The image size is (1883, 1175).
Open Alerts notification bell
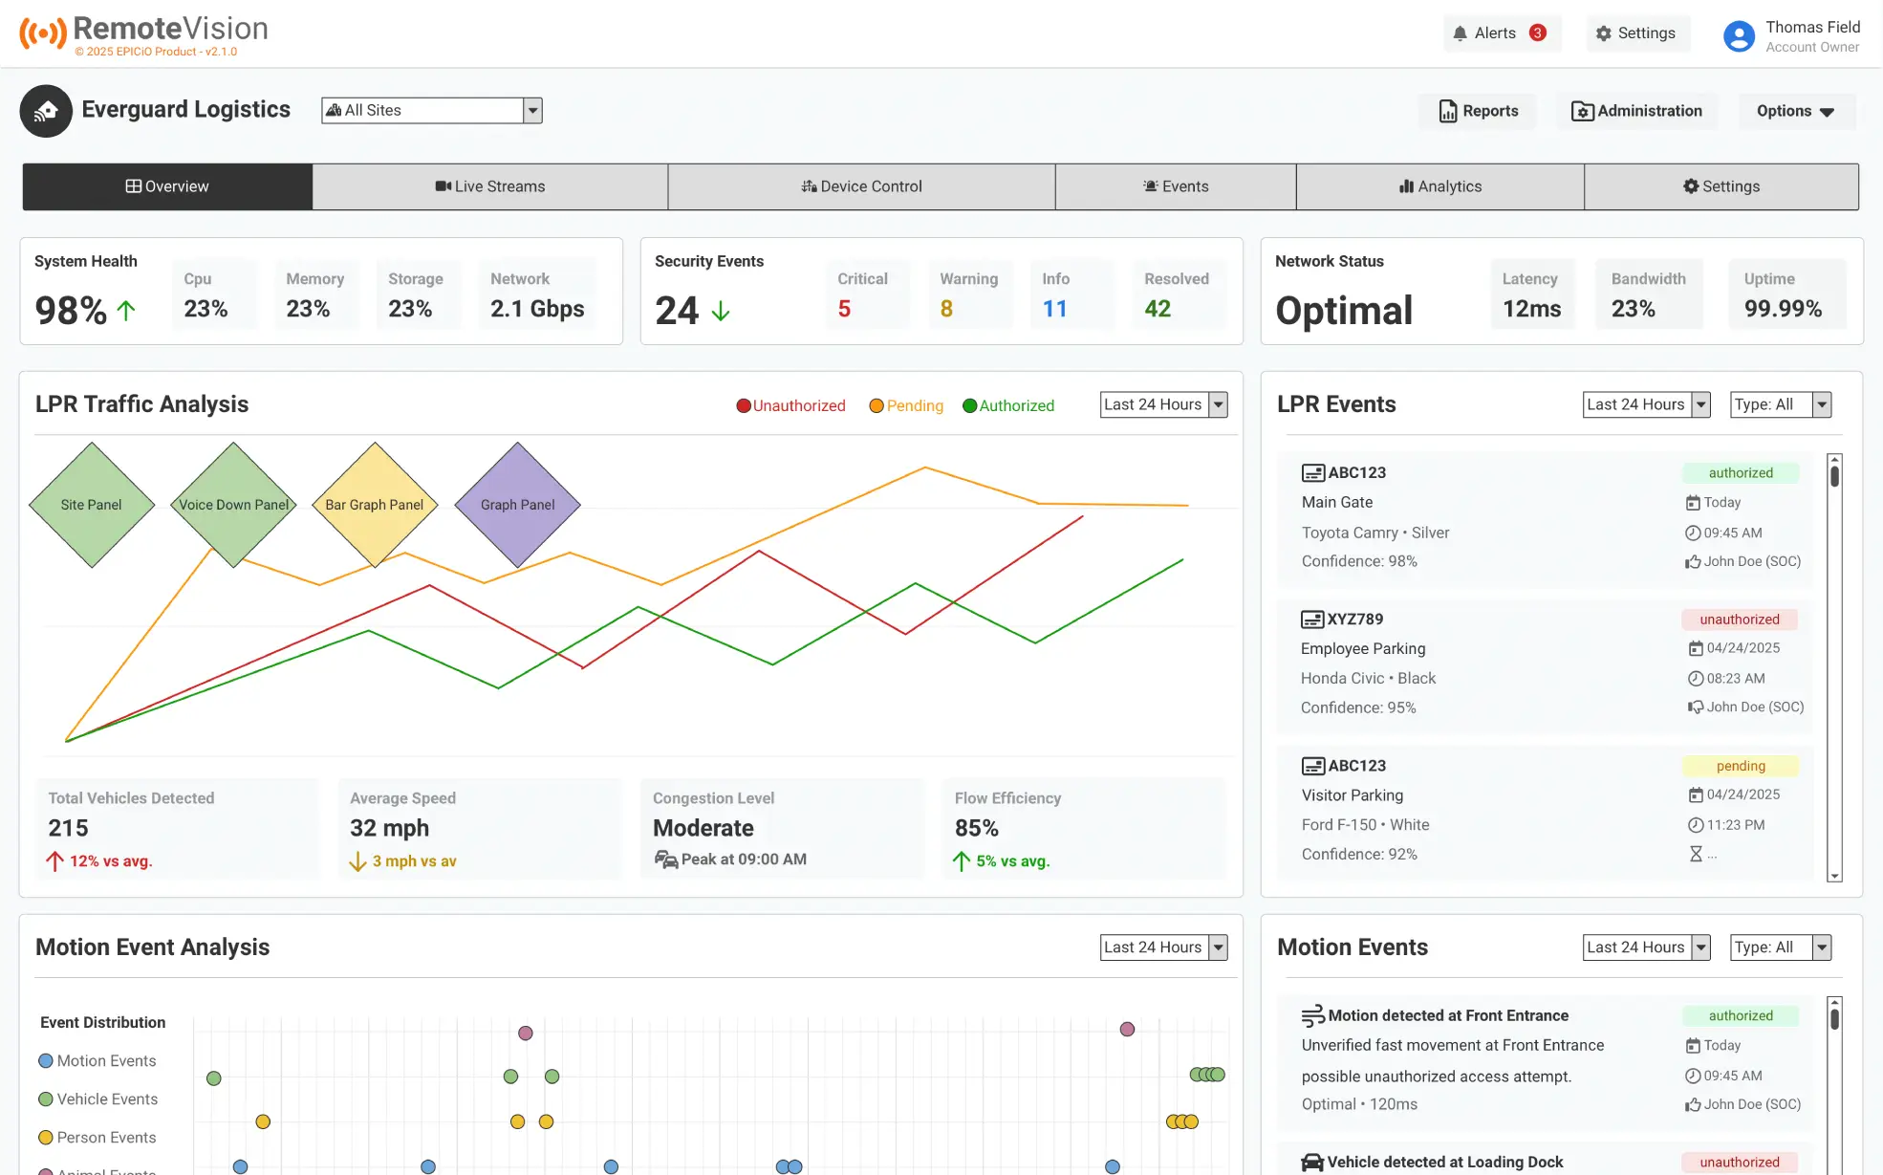pos(1461,33)
